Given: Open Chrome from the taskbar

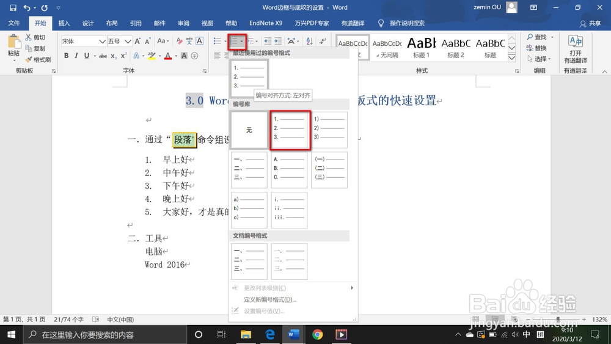Looking at the screenshot, I should tap(318, 334).
